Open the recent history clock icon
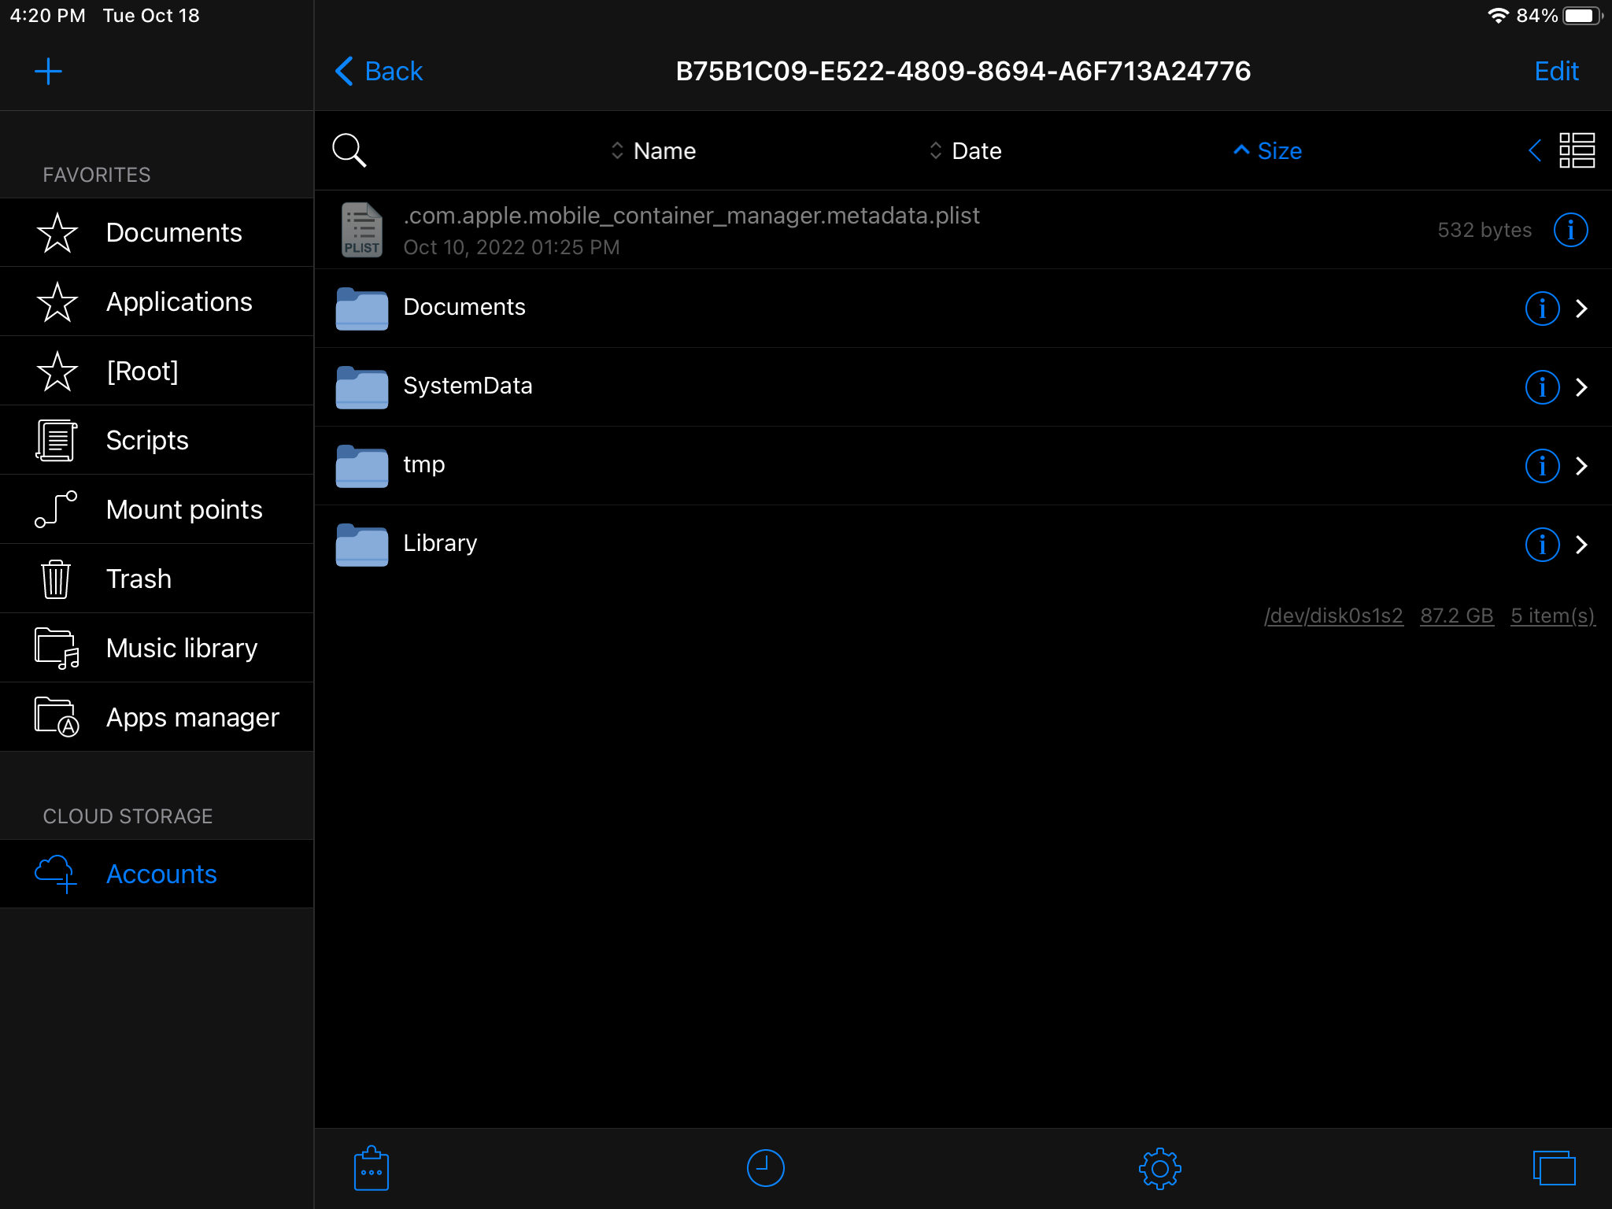Screen dimensions: 1612x1209 point(765,1168)
